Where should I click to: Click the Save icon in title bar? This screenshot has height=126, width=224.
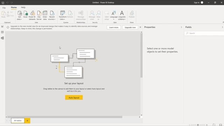coord(3,2)
